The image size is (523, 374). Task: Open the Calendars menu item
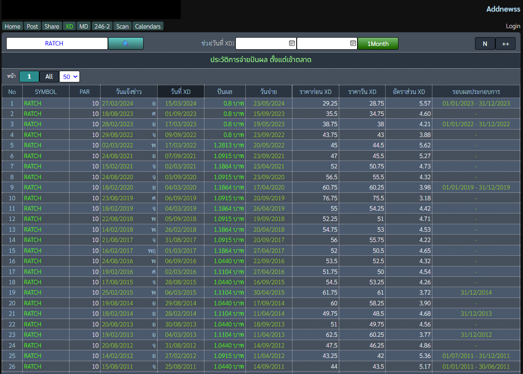148,26
